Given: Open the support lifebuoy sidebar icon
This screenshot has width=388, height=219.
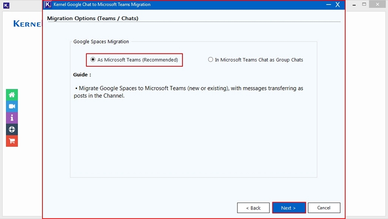Looking at the screenshot, I should [12, 130].
